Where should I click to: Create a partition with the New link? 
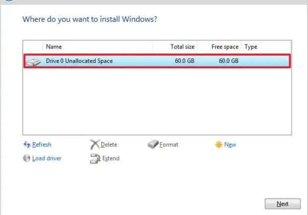click(x=230, y=145)
